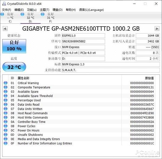Click status dot for Error Information Log Entries
This screenshot has height=159, width=162.
(x=6, y=143)
